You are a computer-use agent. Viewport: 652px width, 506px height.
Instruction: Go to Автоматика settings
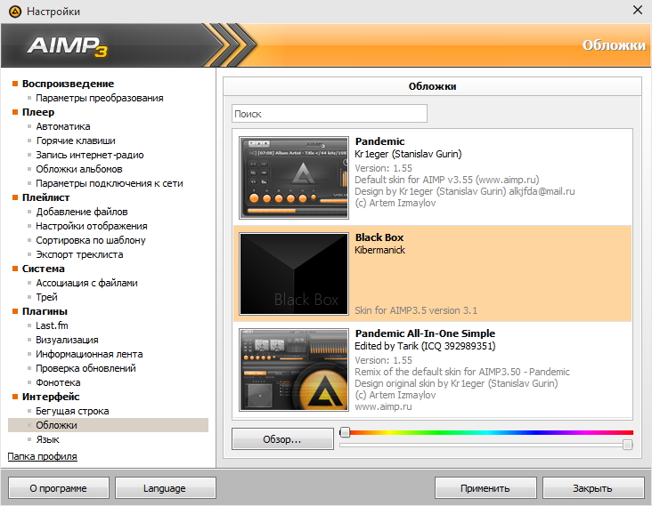[x=62, y=126]
